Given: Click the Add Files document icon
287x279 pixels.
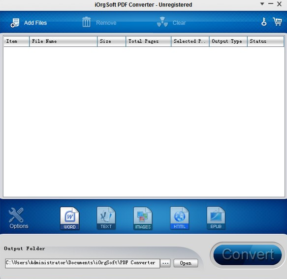Looking at the screenshot, I should click(15, 23).
